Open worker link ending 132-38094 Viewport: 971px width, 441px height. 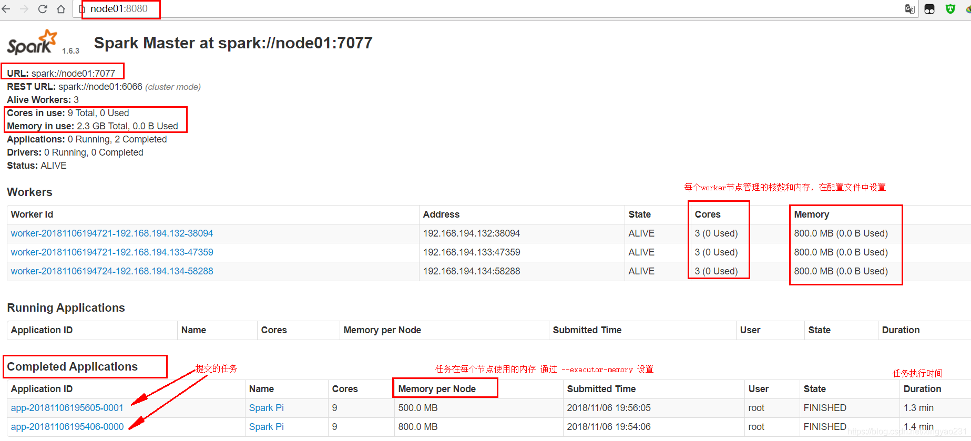112,233
